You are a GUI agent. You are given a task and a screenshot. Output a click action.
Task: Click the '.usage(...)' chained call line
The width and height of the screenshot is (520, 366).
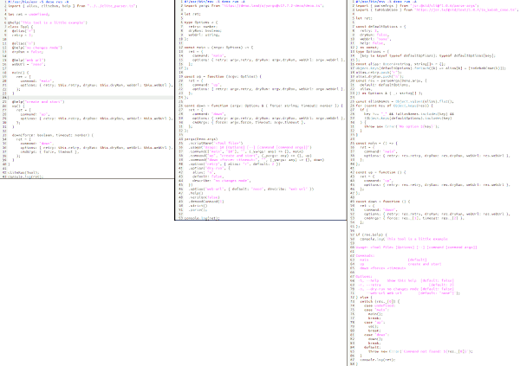[250, 147]
